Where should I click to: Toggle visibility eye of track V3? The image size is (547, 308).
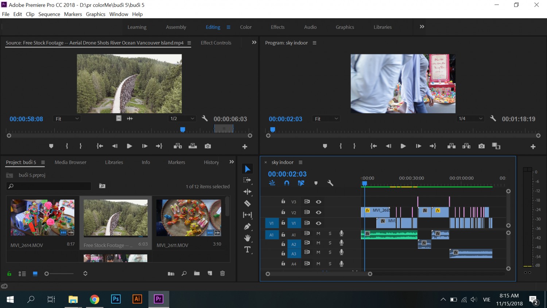pos(319,202)
